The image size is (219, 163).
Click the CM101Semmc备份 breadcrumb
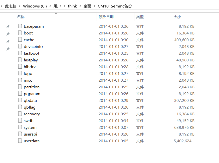coord(115,6)
